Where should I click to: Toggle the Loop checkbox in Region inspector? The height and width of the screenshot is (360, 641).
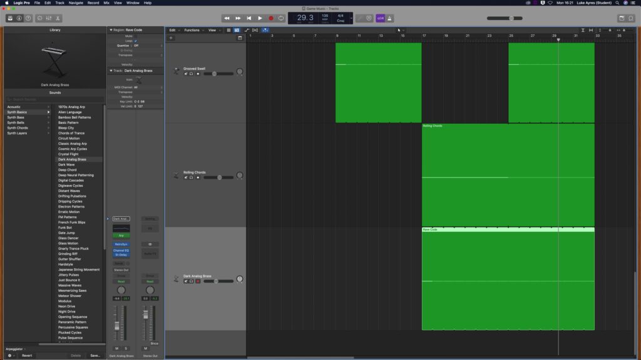[136, 41]
